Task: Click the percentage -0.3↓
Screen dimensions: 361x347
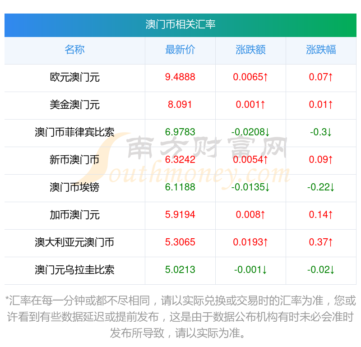Action: coord(321,132)
